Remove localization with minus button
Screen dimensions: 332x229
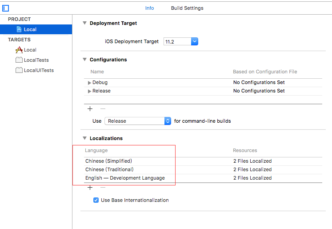pyautogui.click(x=103, y=188)
